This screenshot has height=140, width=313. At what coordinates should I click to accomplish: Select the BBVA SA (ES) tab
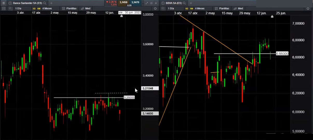point(174,3)
